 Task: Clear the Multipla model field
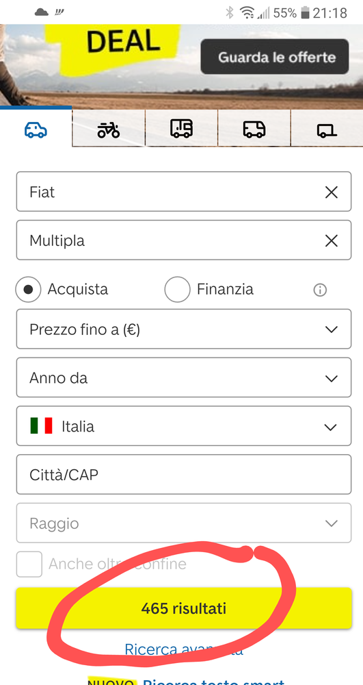(x=331, y=240)
